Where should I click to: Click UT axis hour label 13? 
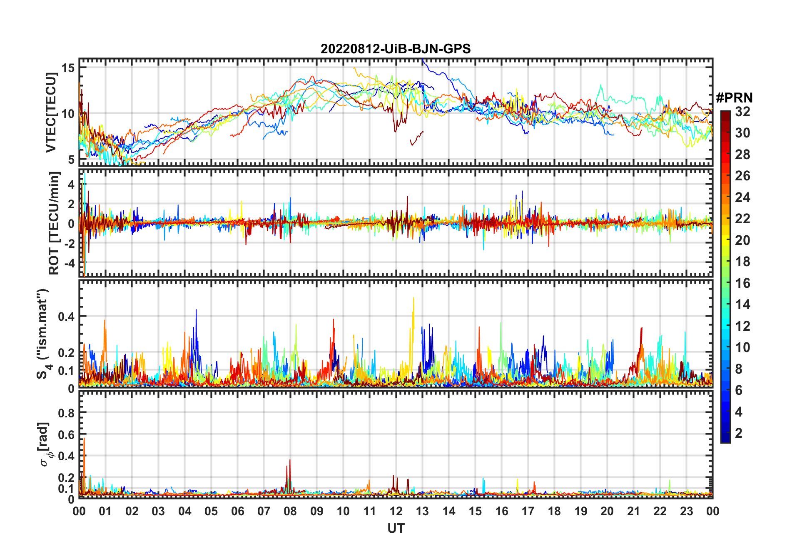[x=422, y=512]
